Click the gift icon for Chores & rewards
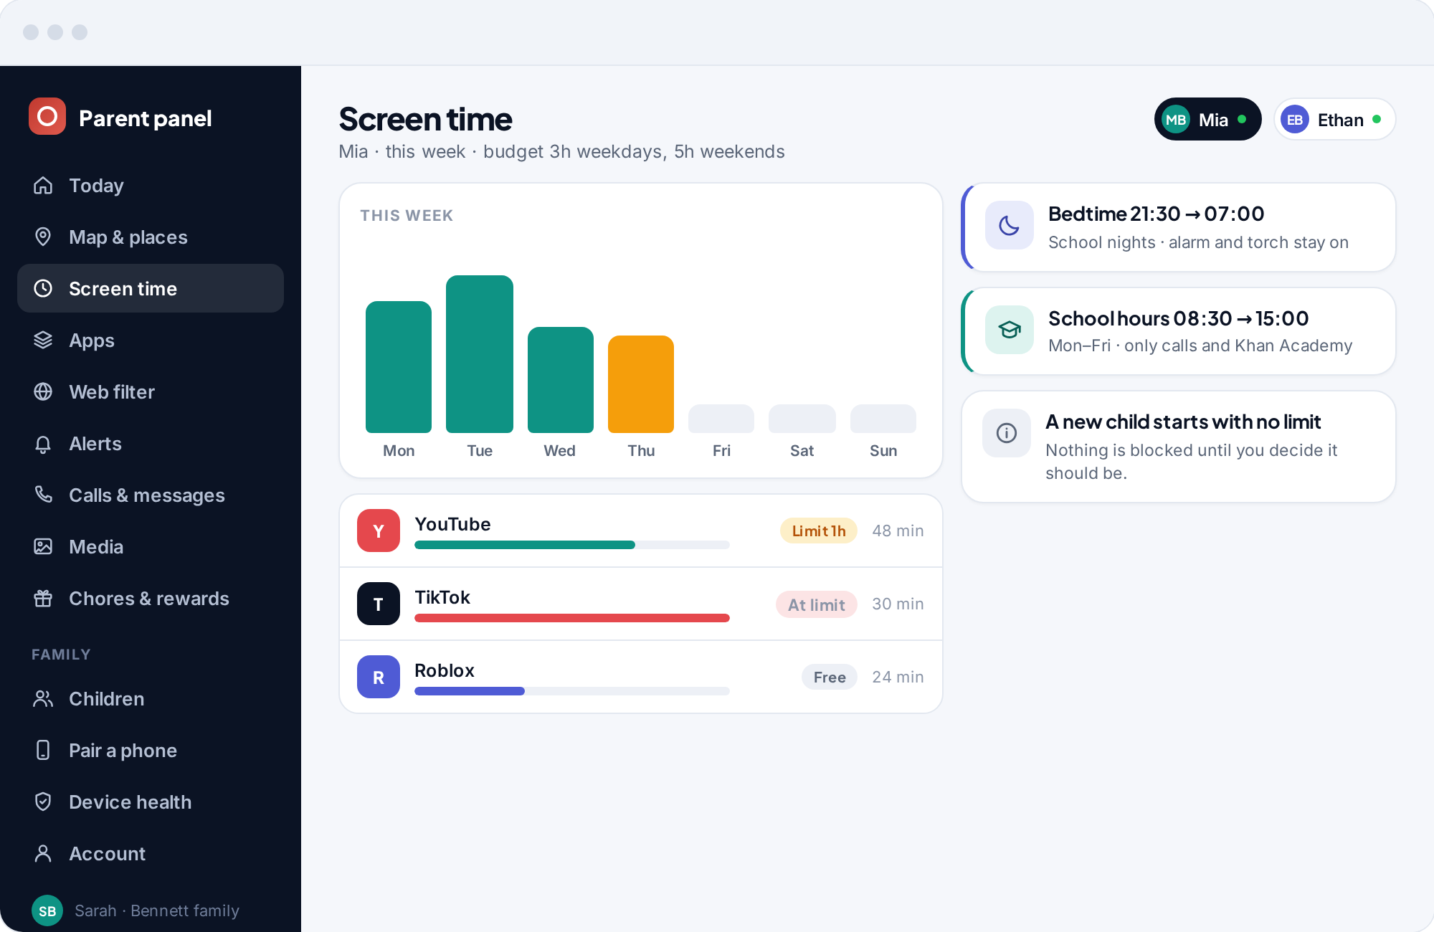 point(43,599)
